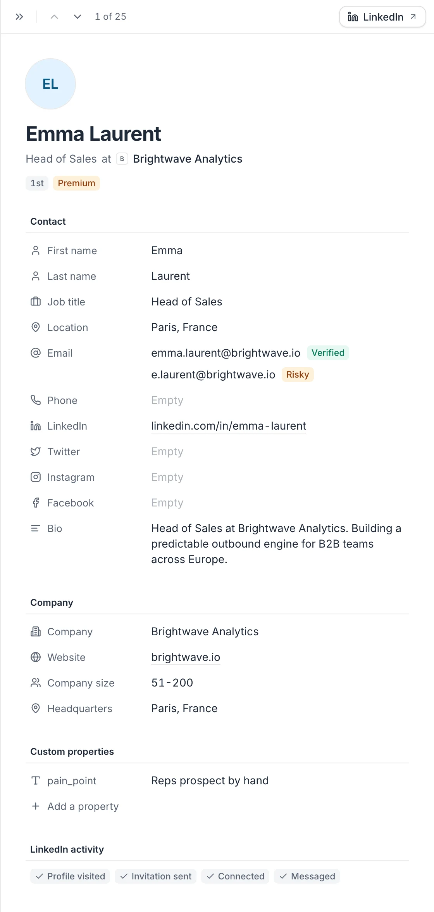Viewport: 434px width, 912px height.
Task: Open the LinkedIn profile button
Action: tap(382, 17)
